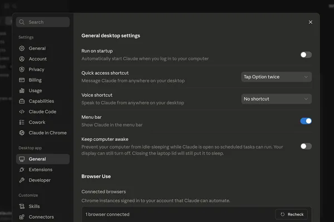Click the refresh icon on Recheck

coord(282,214)
